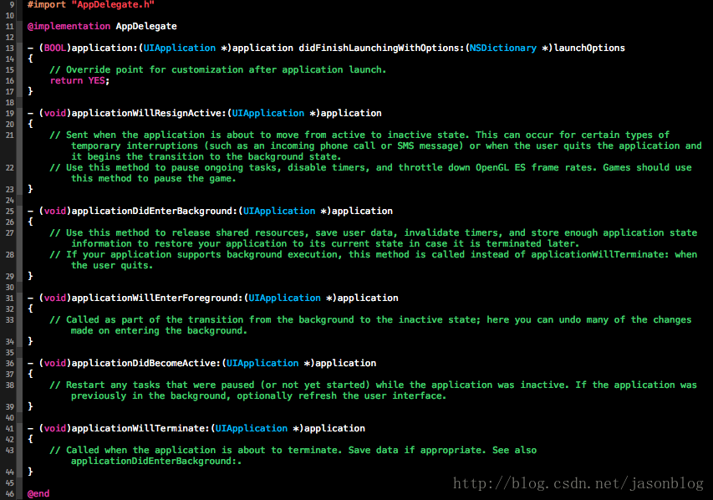Click the BOOL return type
713x500 pixels.
(55, 48)
